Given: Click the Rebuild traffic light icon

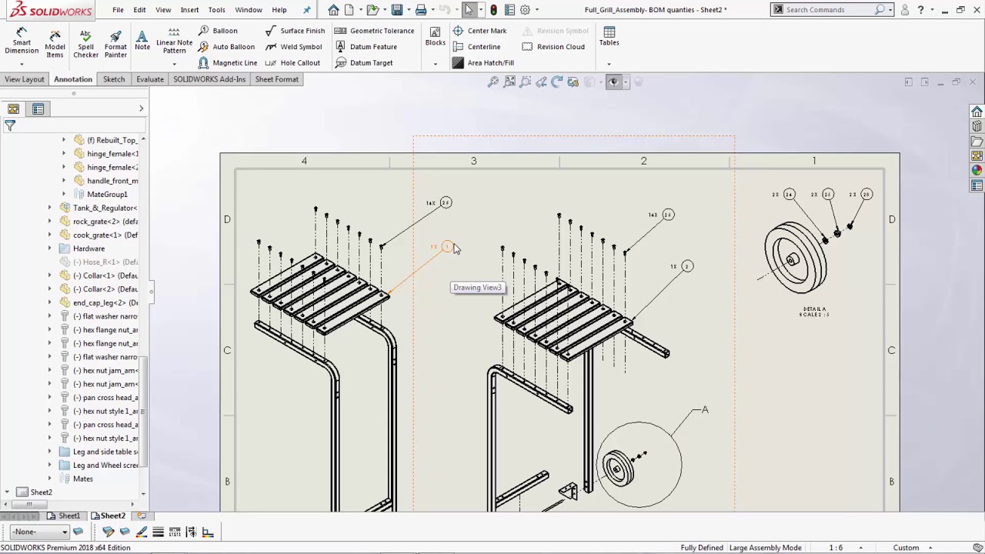Looking at the screenshot, I should (493, 10).
